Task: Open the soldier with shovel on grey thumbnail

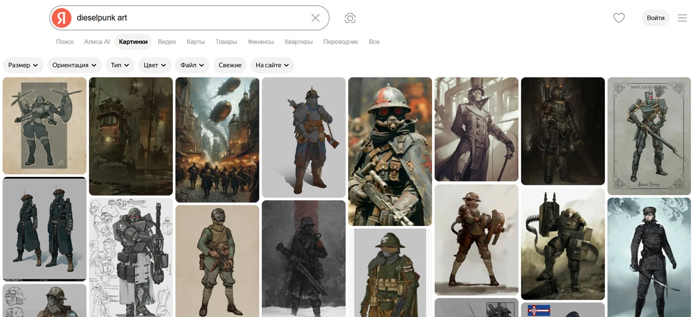Action: [304, 137]
